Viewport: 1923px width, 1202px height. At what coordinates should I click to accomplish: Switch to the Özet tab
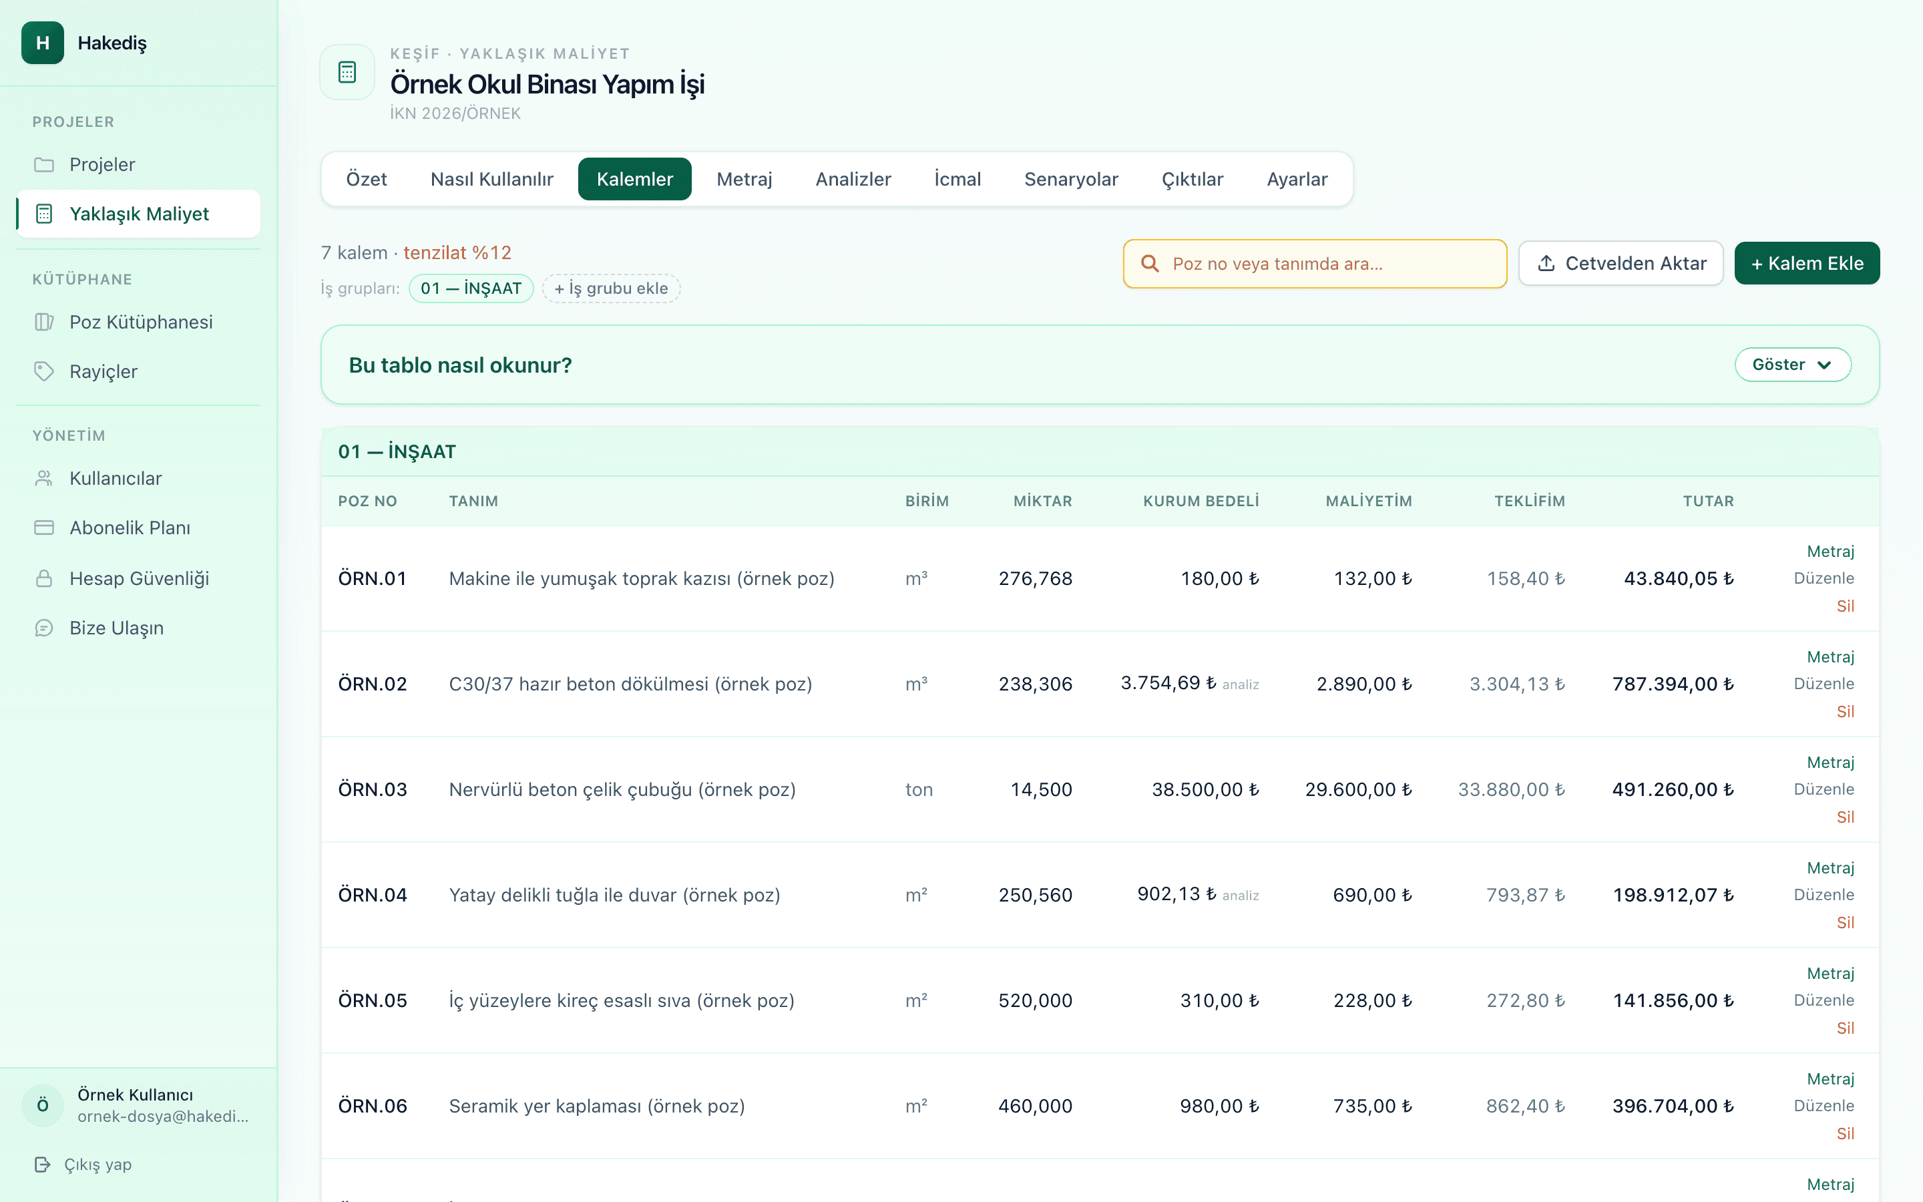[x=367, y=179]
